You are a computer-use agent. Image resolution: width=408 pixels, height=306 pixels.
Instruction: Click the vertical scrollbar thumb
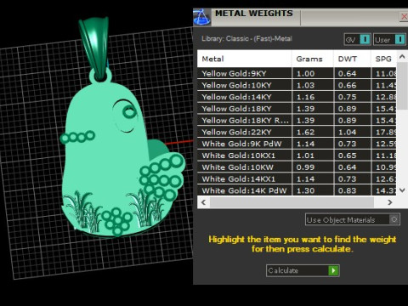point(402,86)
